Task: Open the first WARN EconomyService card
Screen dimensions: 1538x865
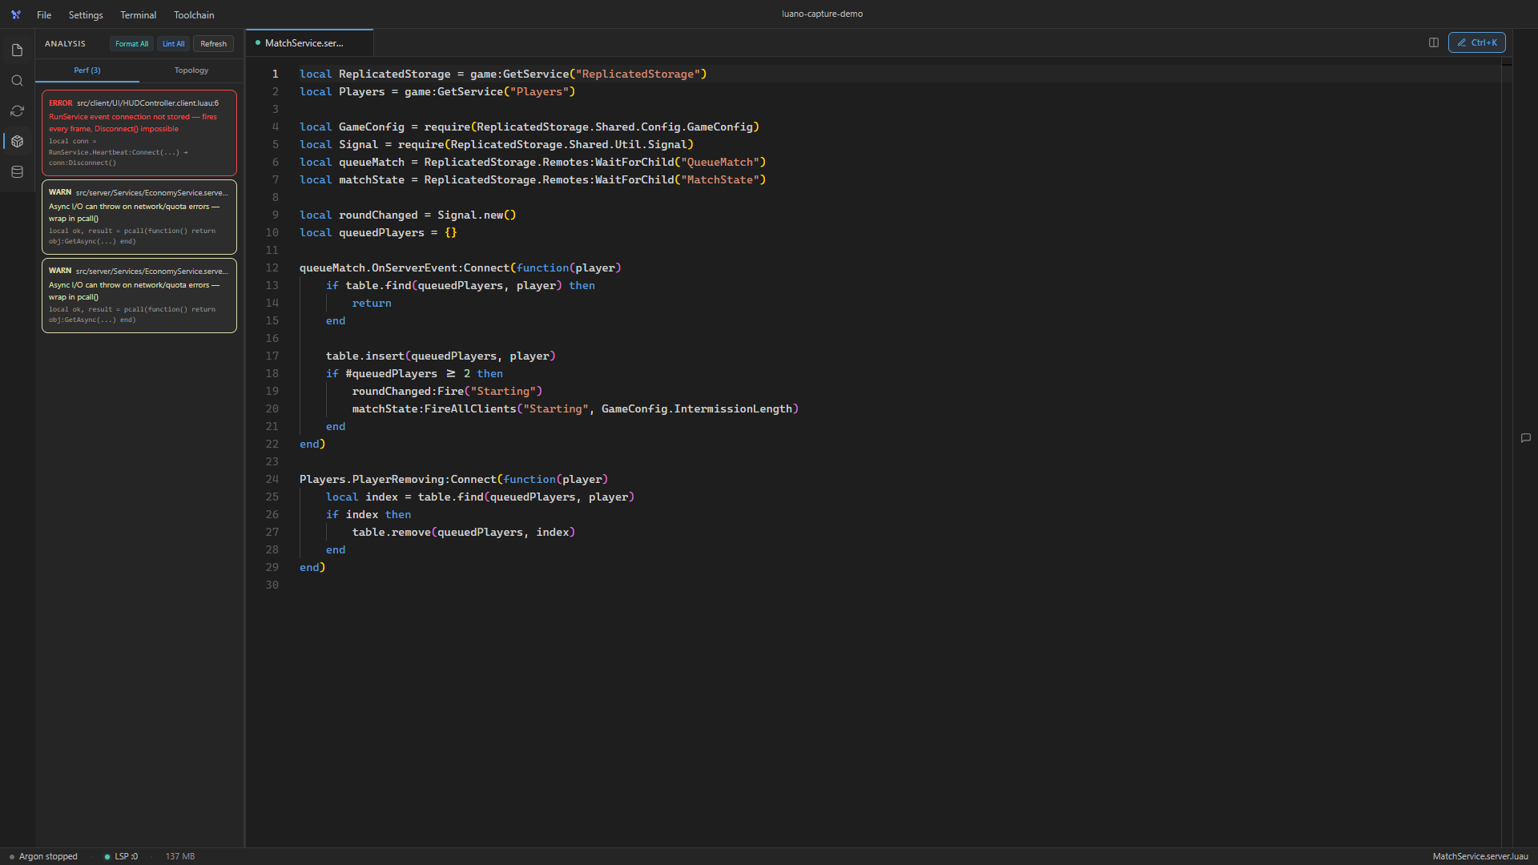Action: tap(139, 217)
